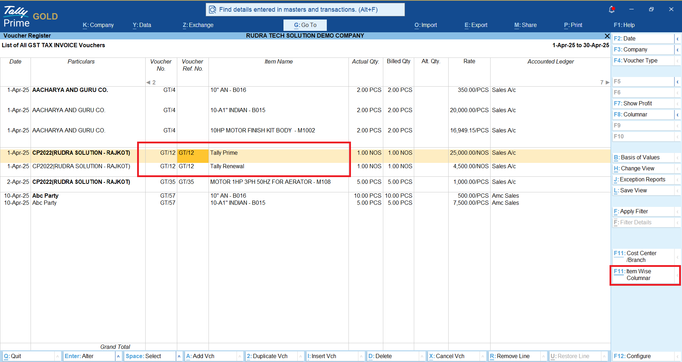This screenshot has width=682, height=362.
Task: Click the G: Go To button
Action: (305, 25)
